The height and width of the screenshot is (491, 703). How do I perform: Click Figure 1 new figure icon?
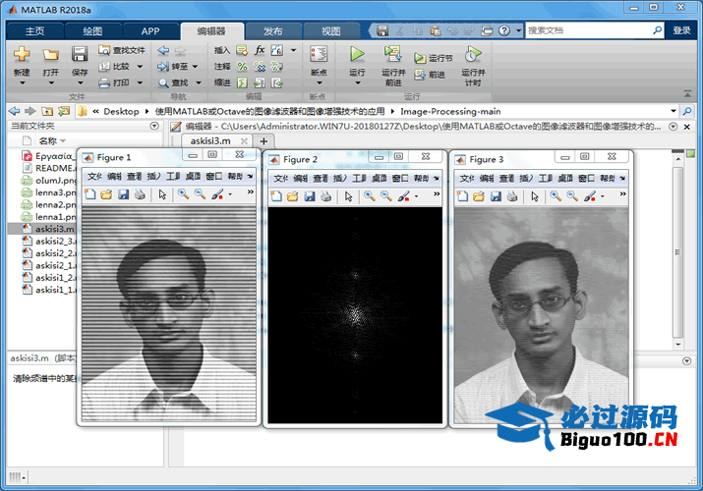click(90, 194)
